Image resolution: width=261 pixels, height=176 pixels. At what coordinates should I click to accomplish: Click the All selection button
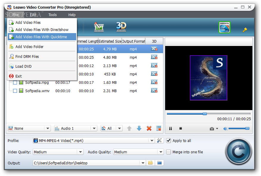pos(108,128)
